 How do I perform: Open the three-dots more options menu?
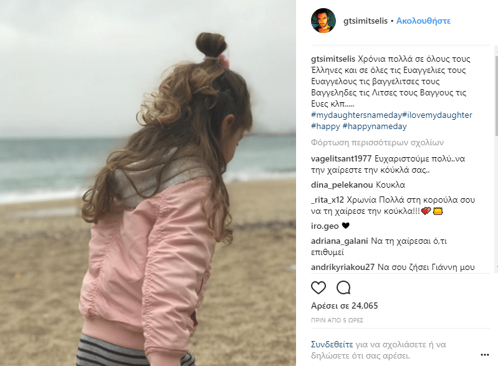coord(485,355)
